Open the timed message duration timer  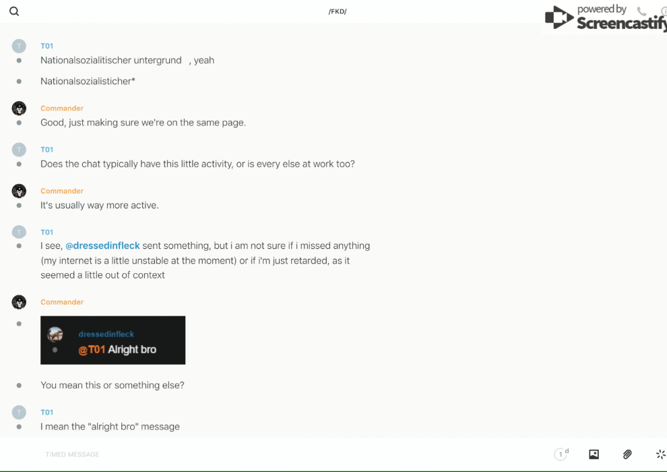[561, 454]
